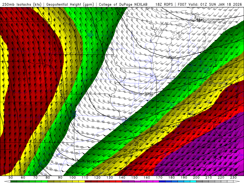The image size is (244, 183).
Task: Click the 10140 height contour label
Action: (x=91, y=162)
